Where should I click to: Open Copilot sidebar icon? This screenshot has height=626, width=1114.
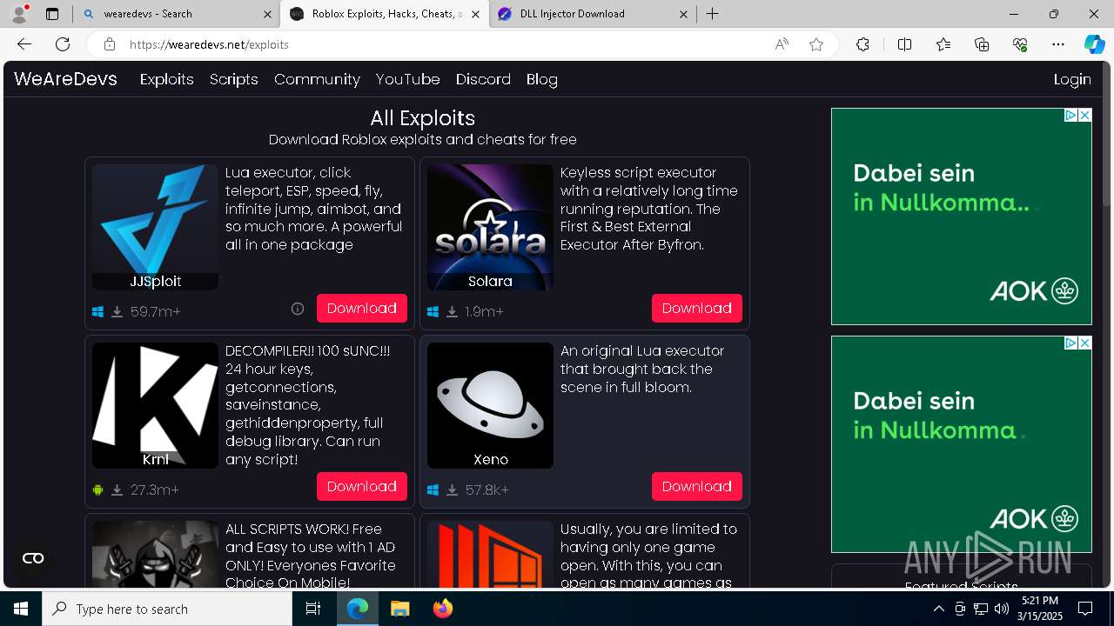pyautogui.click(x=1094, y=44)
